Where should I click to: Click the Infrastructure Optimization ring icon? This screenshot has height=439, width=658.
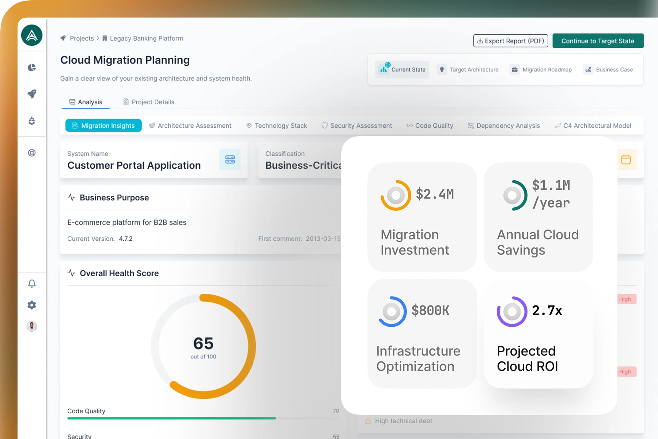[x=392, y=312]
